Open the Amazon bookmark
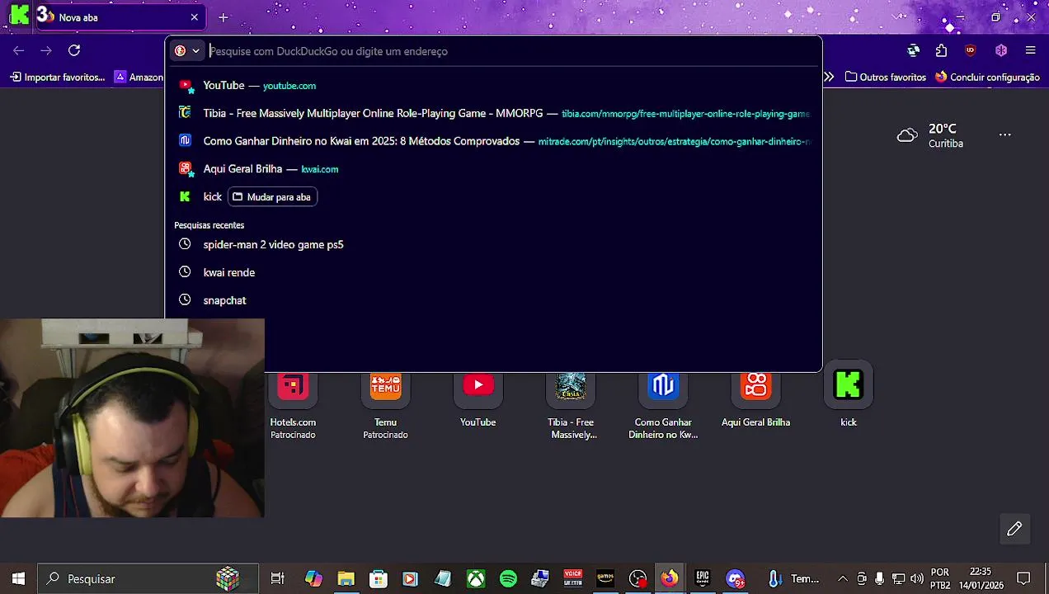 click(139, 77)
